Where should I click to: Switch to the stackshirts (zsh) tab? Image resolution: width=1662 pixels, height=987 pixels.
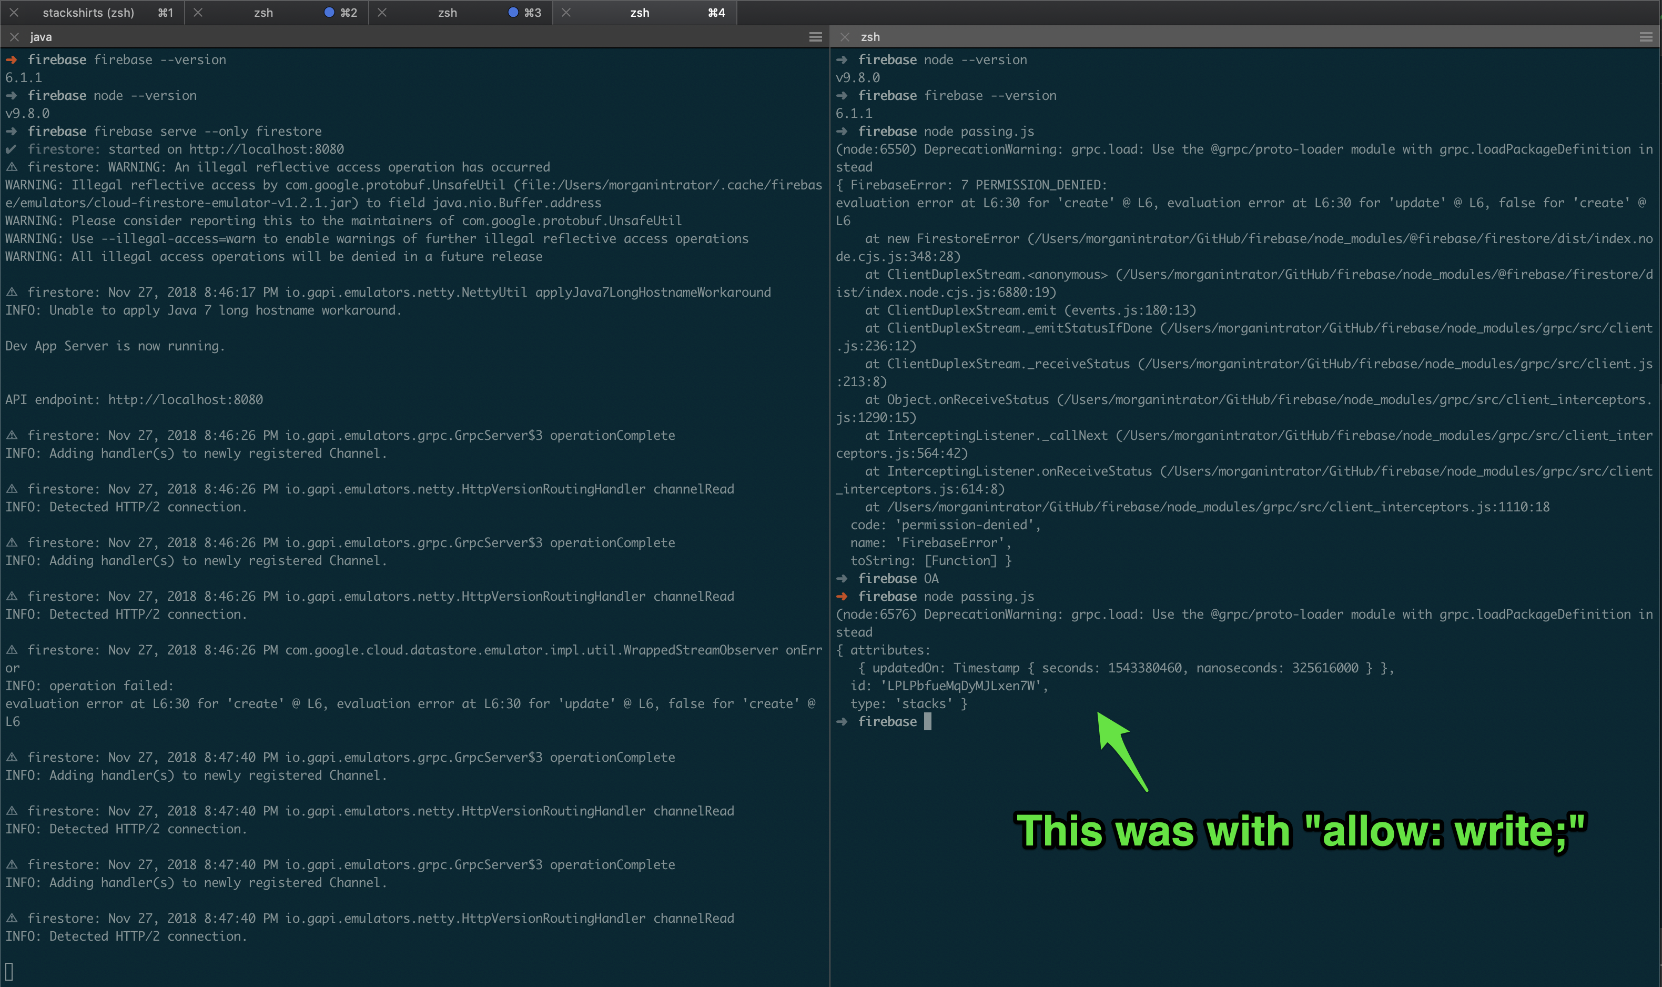(x=88, y=12)
